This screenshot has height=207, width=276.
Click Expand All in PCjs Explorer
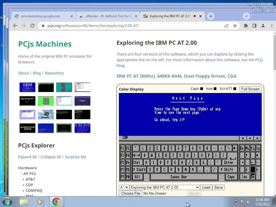(x=27, y=157)
